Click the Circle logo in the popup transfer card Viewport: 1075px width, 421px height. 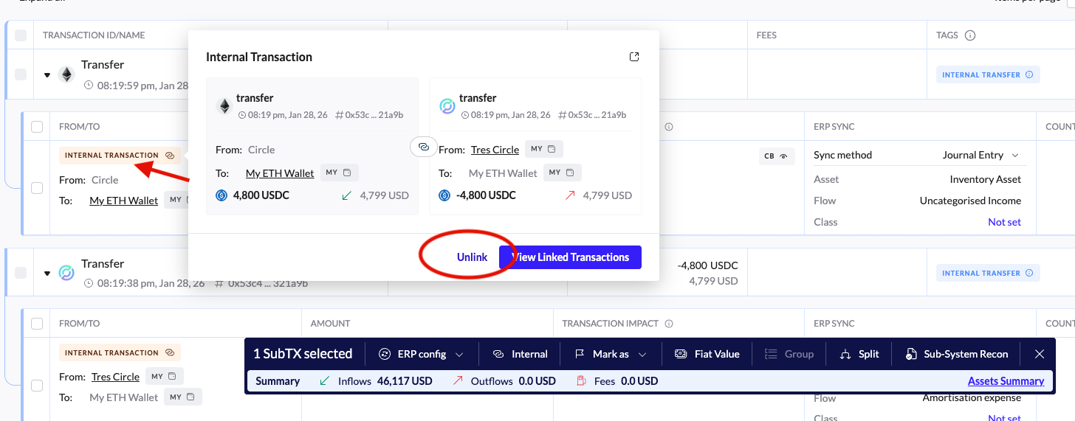447,106
